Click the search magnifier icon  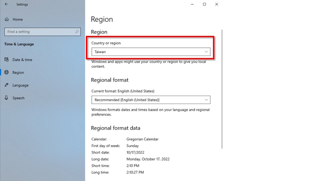(x=77, y=32)
